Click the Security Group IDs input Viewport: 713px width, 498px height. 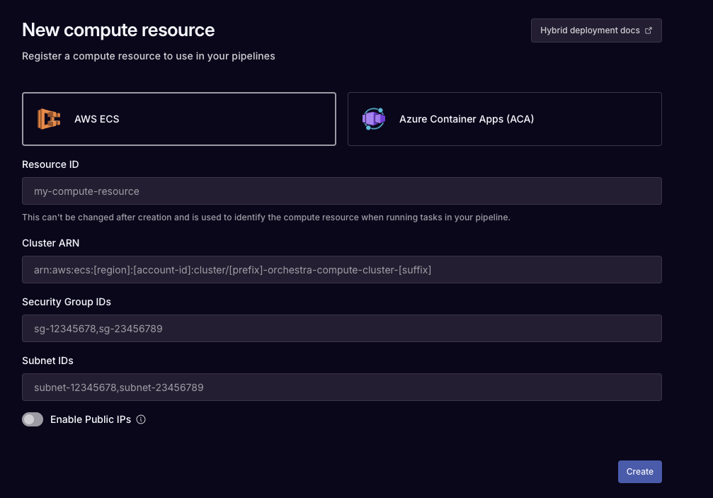[x=342, y=328]
